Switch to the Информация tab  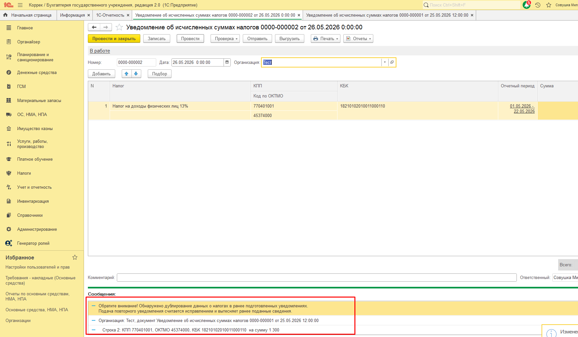click(72, 15)
